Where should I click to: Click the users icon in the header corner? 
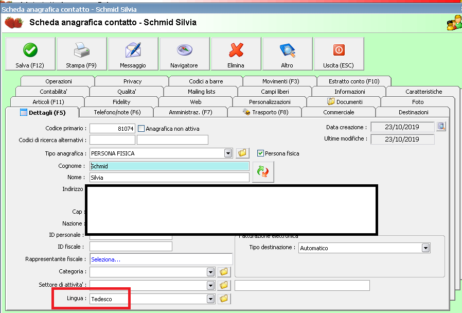454,23
